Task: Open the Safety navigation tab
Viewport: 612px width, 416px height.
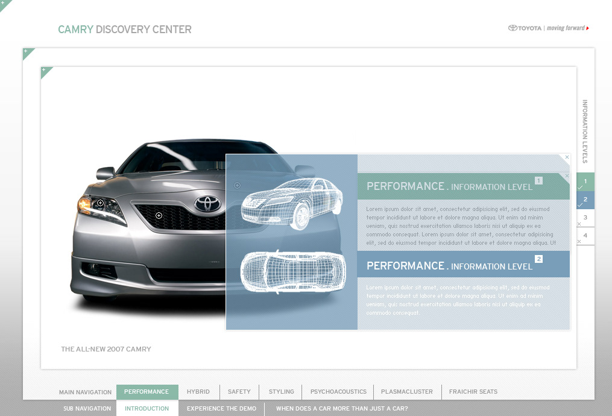Action: click(x=239, y=392)
